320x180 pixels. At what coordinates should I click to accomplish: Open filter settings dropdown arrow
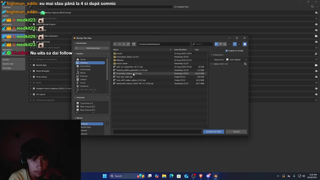239,44
